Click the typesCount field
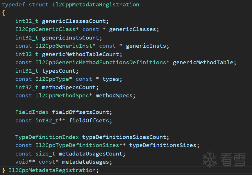Image resolution: width=252 pixels, height=175 pixels. pyautogui.click(x=59, y=71)
